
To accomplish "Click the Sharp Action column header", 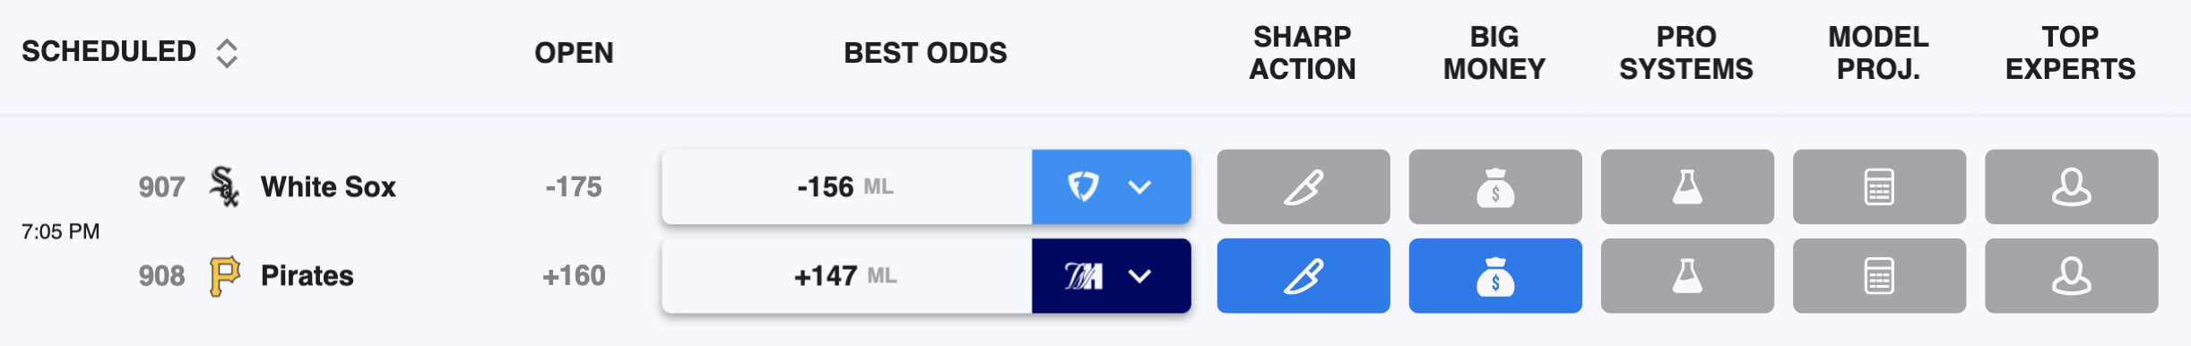I will [1303, 53].
